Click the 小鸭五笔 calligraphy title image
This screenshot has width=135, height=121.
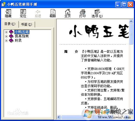(99, 31)
